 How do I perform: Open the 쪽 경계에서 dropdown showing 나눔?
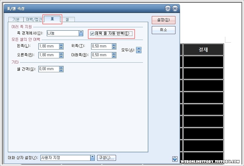(81, 33)
